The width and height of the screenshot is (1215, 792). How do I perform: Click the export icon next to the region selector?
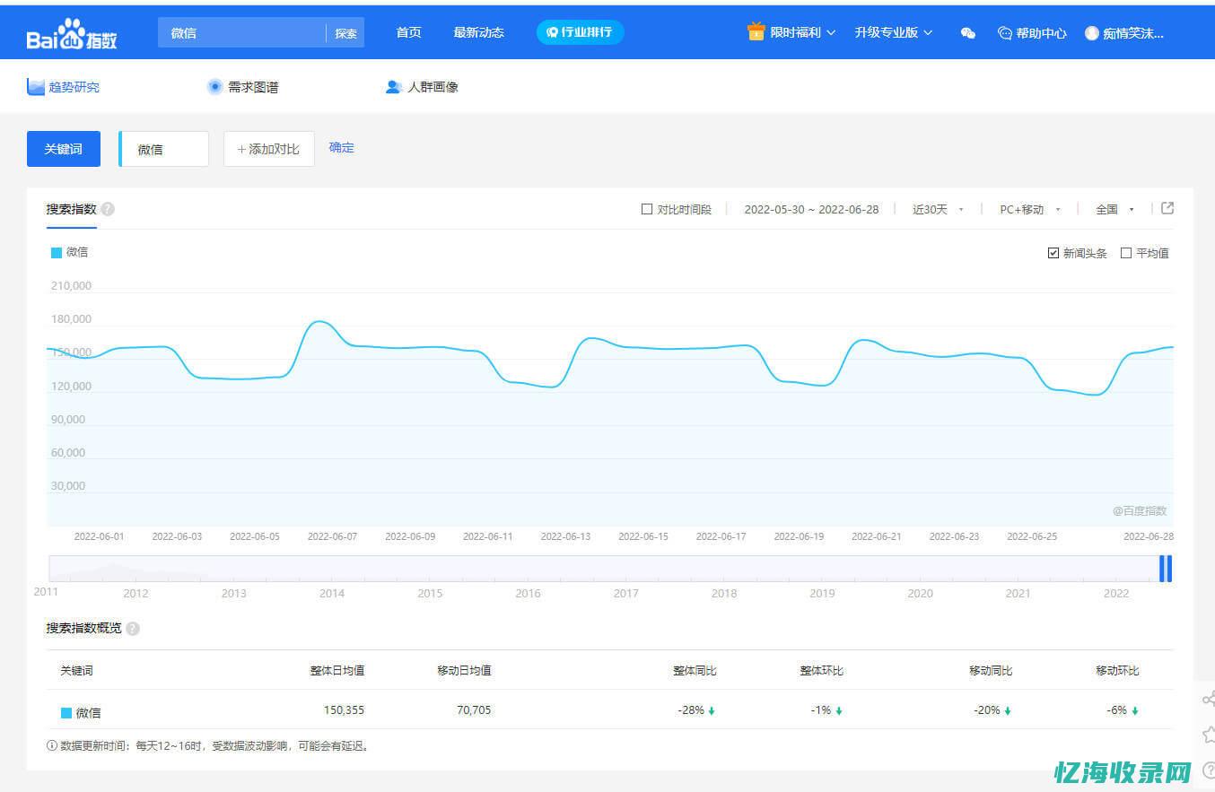1167,208
